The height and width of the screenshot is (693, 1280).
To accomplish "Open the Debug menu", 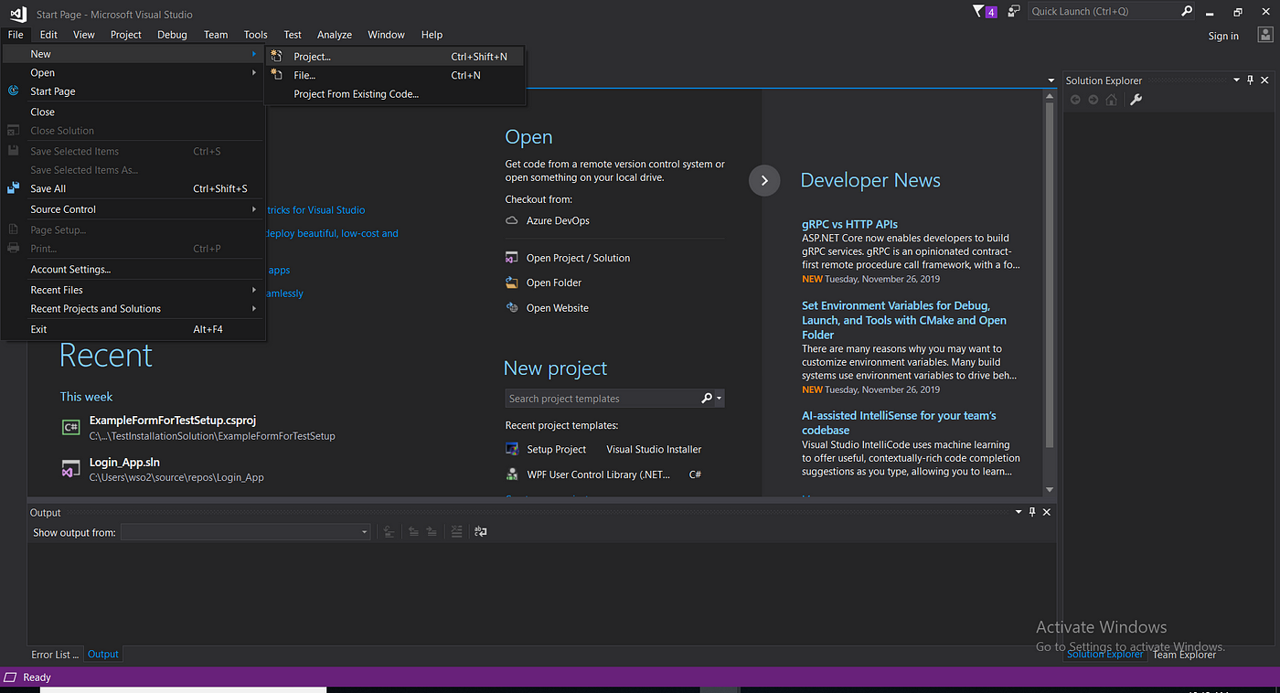I will [x=172, y=35].
